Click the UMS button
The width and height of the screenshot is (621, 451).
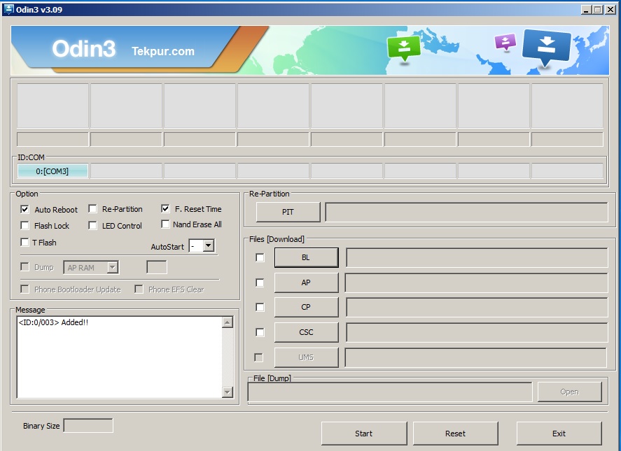tap(306, 357)
